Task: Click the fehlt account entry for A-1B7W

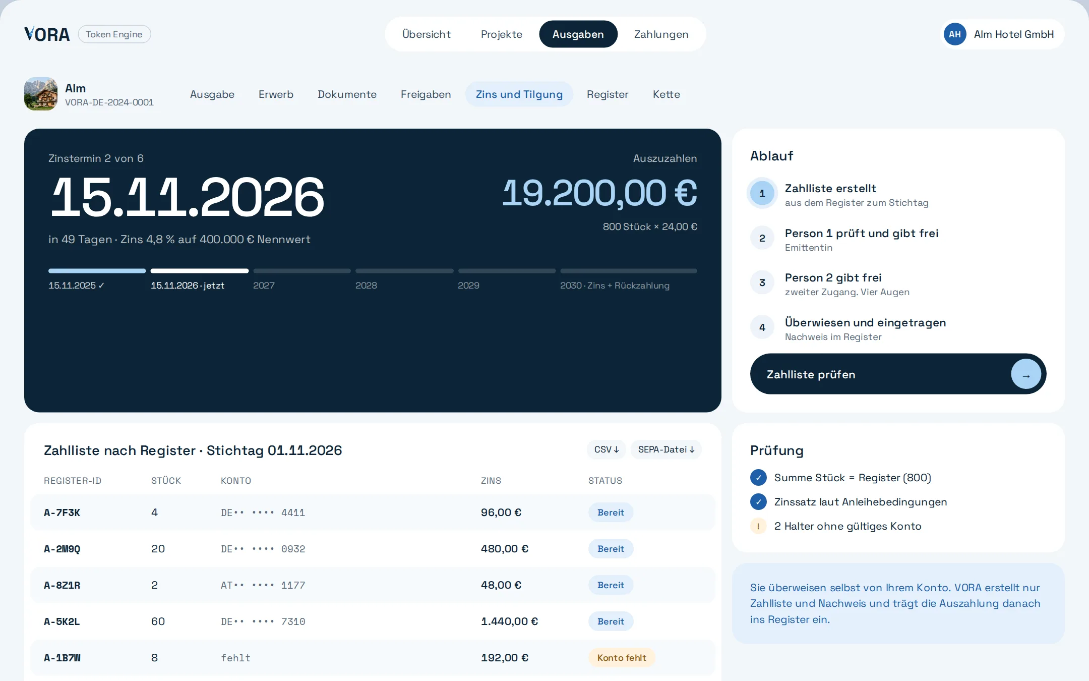Action: click(x=235, y=658)
